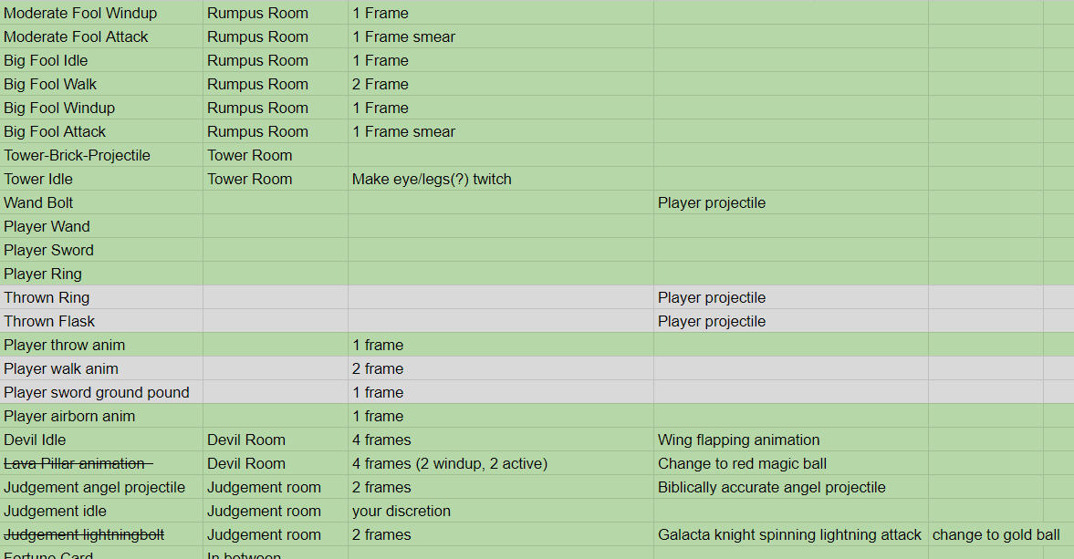
Task: Select the "Wing flapping animation" cell
Action: [738, 440]
